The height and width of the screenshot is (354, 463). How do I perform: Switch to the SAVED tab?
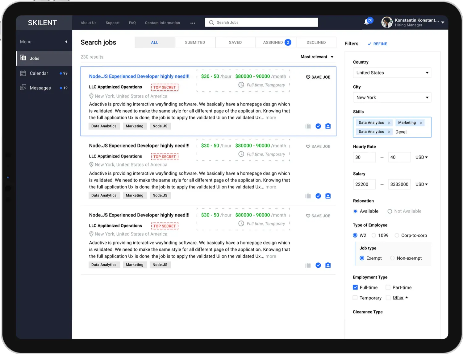(235, 43)
